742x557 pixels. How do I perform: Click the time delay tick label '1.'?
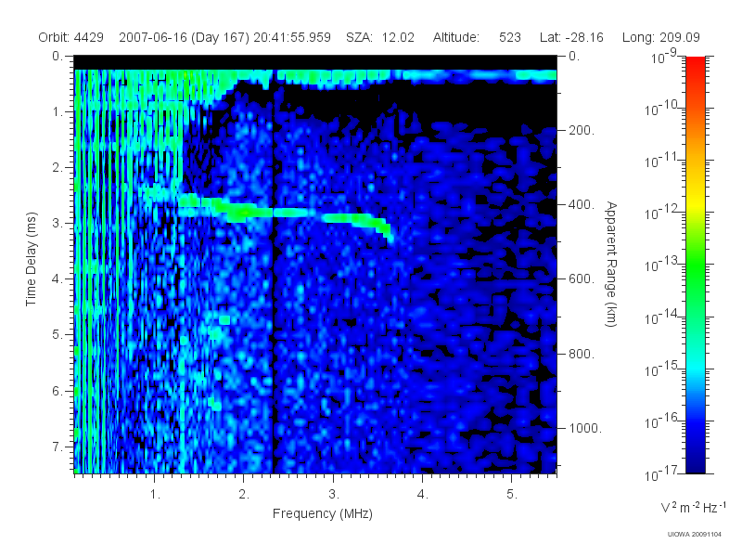(58, 111)
